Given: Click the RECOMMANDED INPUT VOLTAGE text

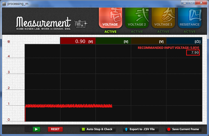Looking at the screenshot, I should tap(168, 48).
